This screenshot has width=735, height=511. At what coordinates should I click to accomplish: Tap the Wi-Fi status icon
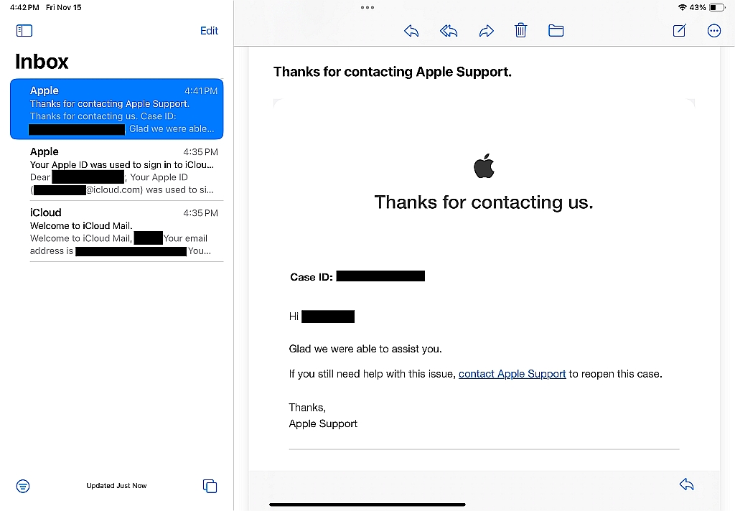[x=683, y=7]
